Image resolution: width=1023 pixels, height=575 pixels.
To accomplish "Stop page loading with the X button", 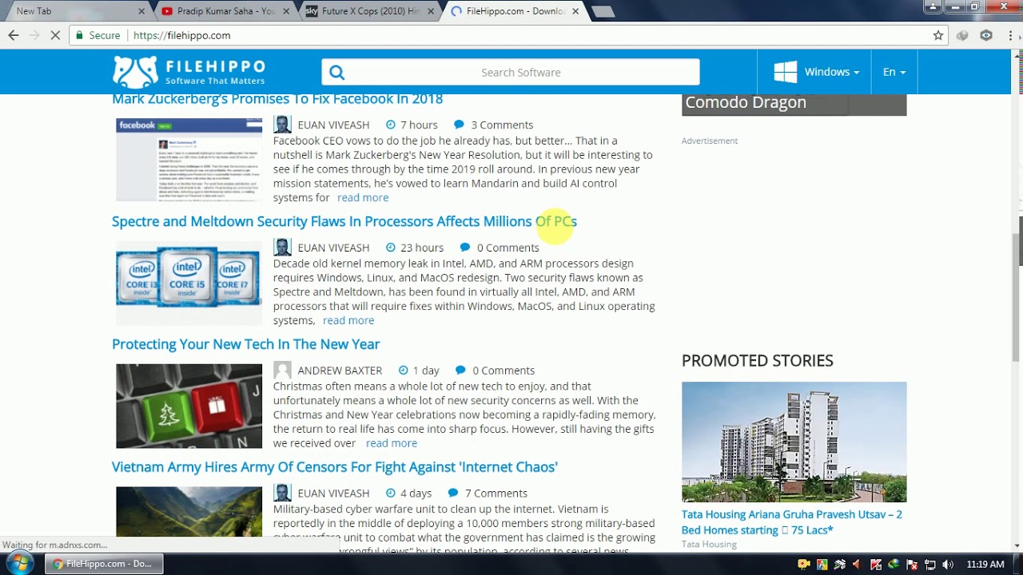I will pyautogui.click(x=55, y=35).
